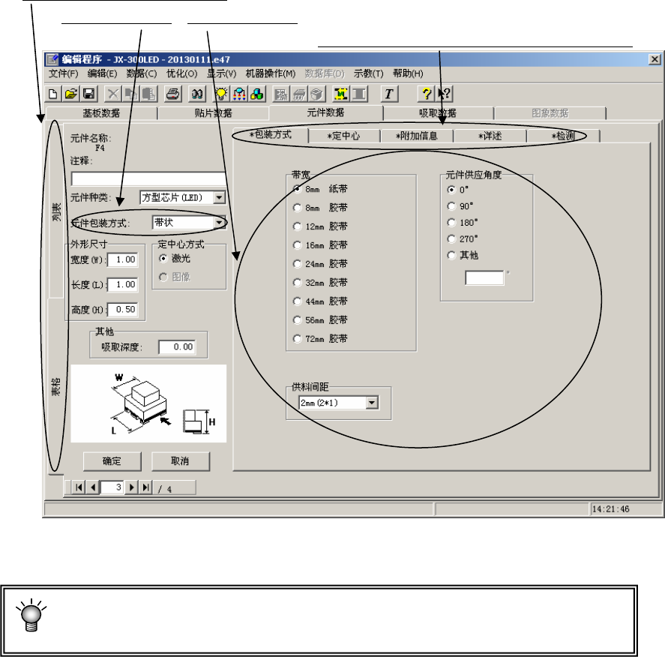Select the 12mm 胶带 tape width option

pos(298,226)
